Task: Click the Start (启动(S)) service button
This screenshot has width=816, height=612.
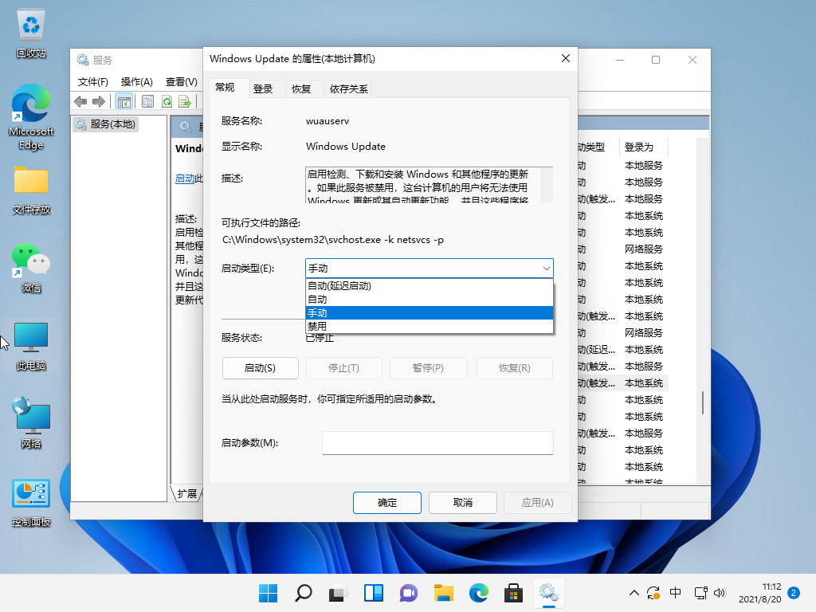Action: tap(260, 367)
